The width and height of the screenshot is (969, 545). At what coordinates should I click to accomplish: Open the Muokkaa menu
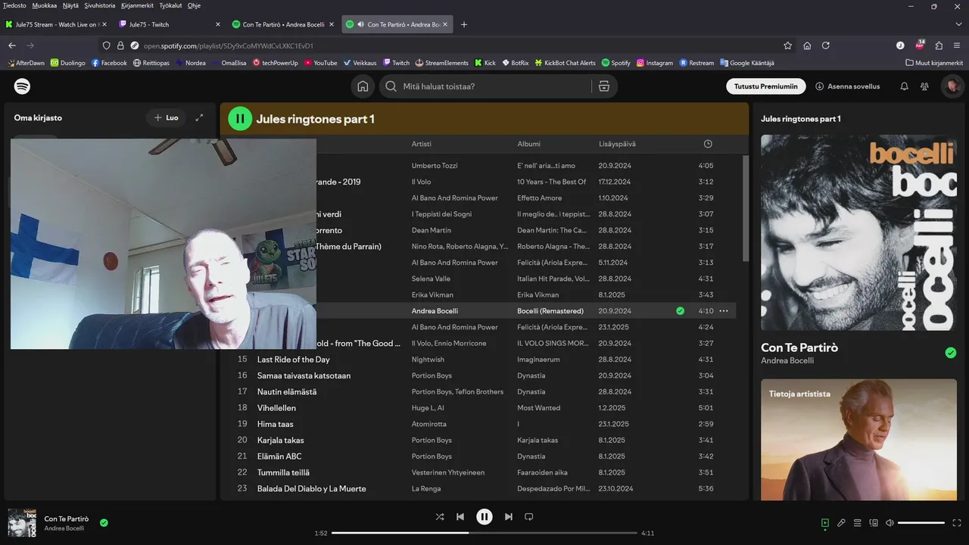click(x=44, y=5)
